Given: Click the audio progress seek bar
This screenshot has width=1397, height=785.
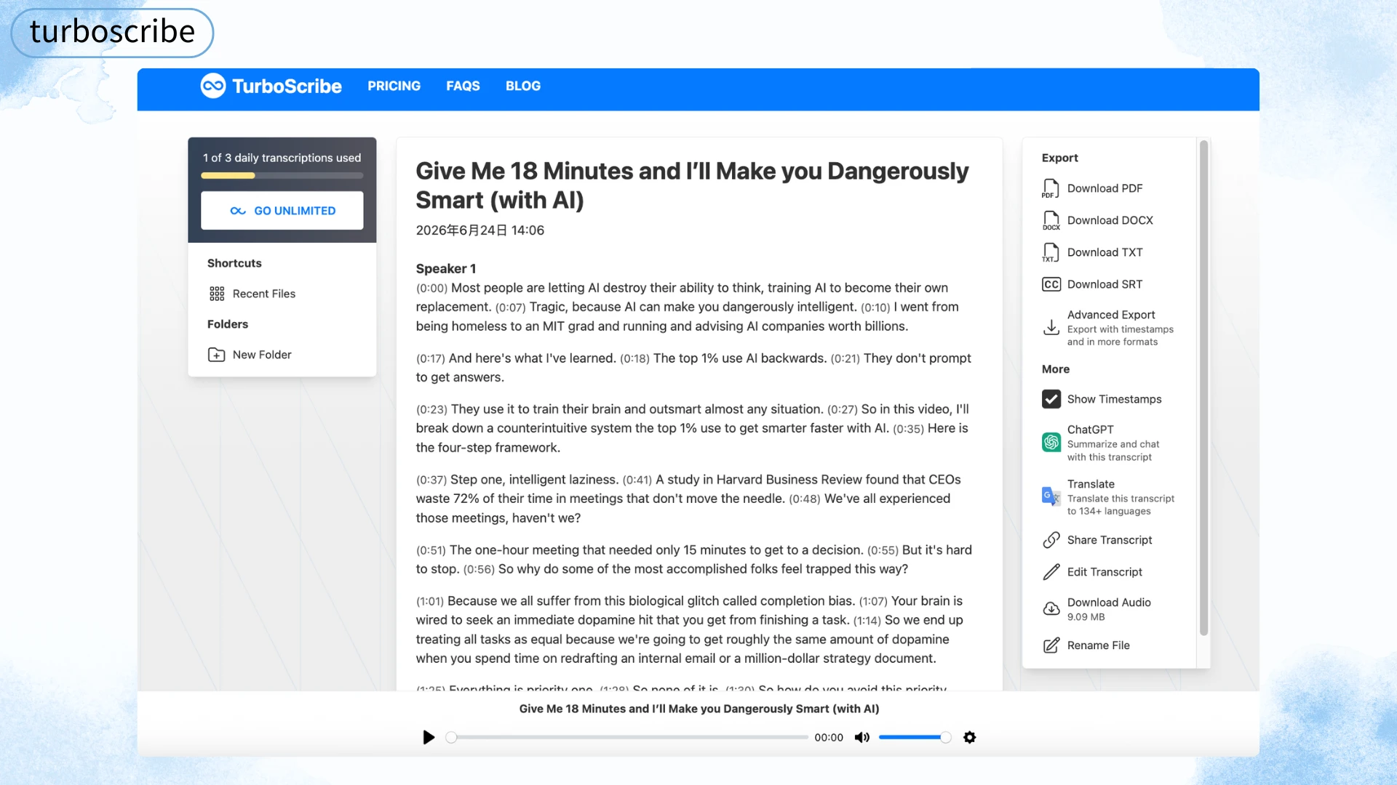Looking at the screenshot, I should click(x=627, y=737).
